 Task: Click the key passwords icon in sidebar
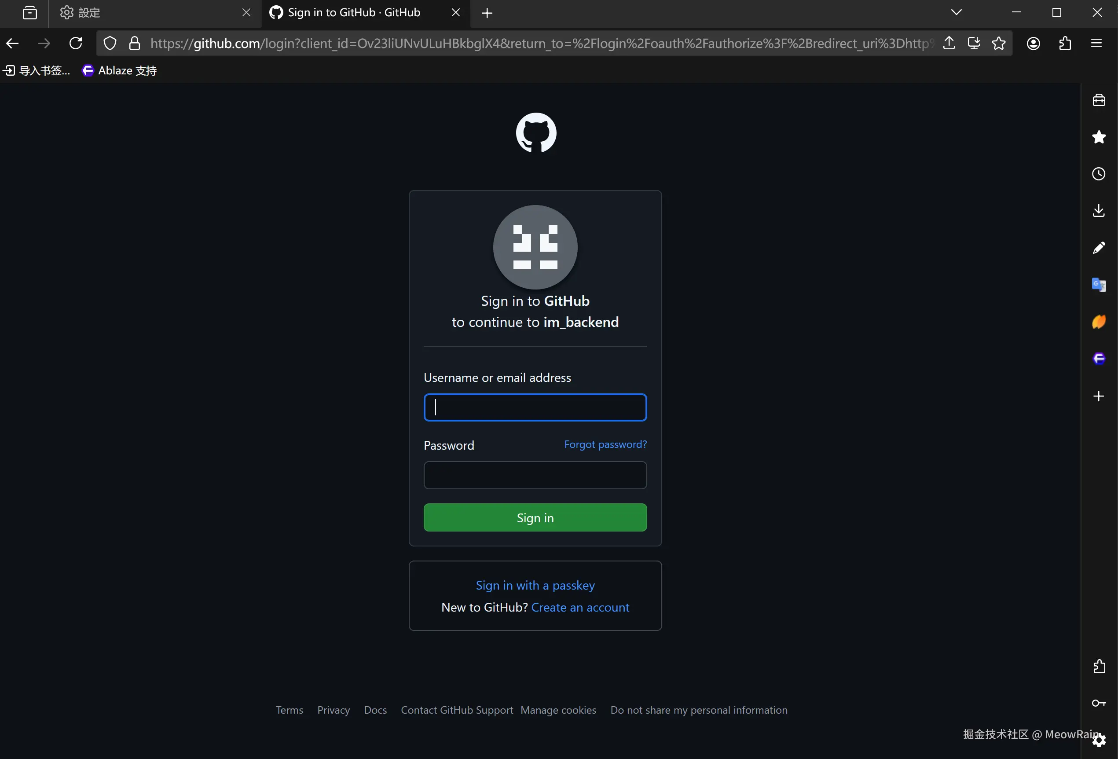pyautogui.click(x=1098, y=703)
